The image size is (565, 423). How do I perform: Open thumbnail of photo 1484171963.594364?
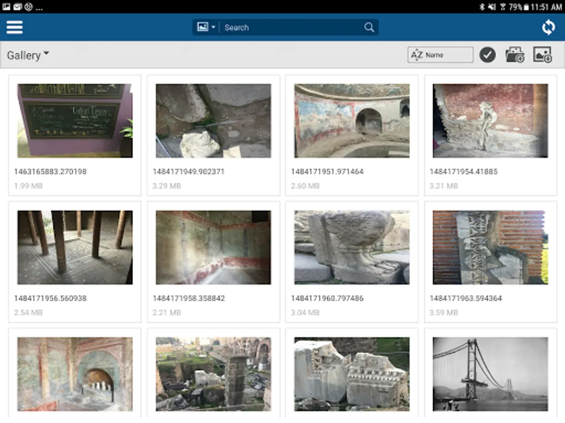[490, 247]
